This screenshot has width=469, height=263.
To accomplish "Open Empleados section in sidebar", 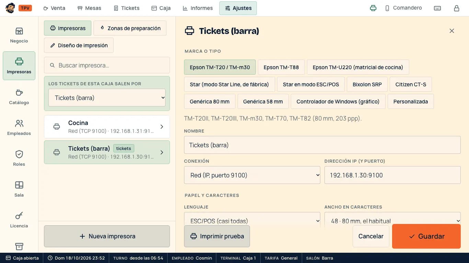I will 19,127.
